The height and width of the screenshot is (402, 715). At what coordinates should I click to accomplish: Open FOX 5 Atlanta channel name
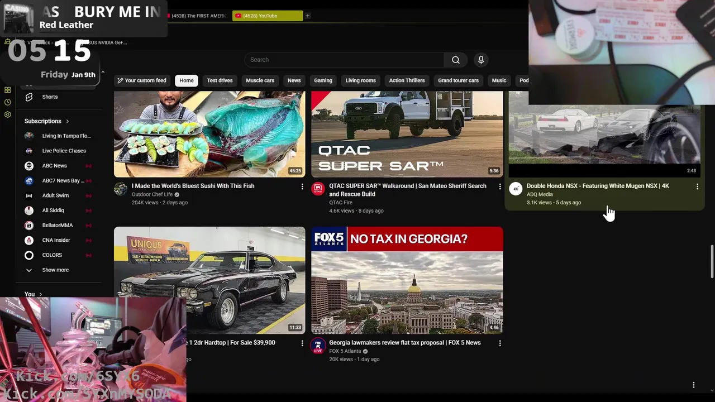pyautogui.click(x=345, y=351)
